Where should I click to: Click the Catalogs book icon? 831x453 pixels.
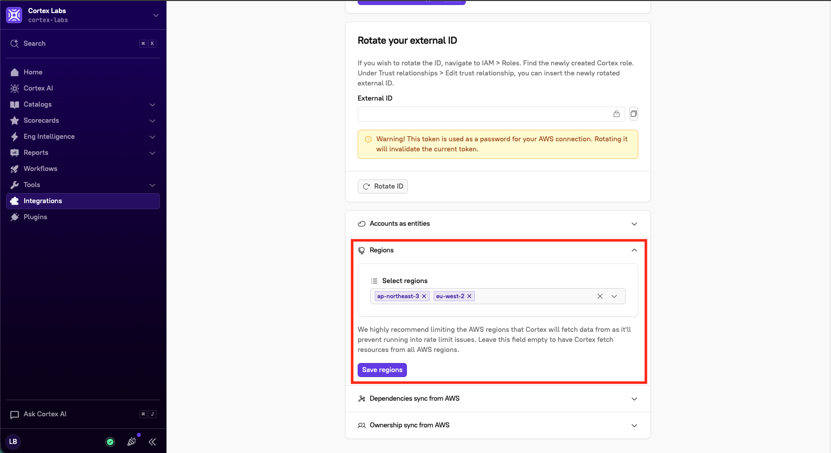coord(15,105)
